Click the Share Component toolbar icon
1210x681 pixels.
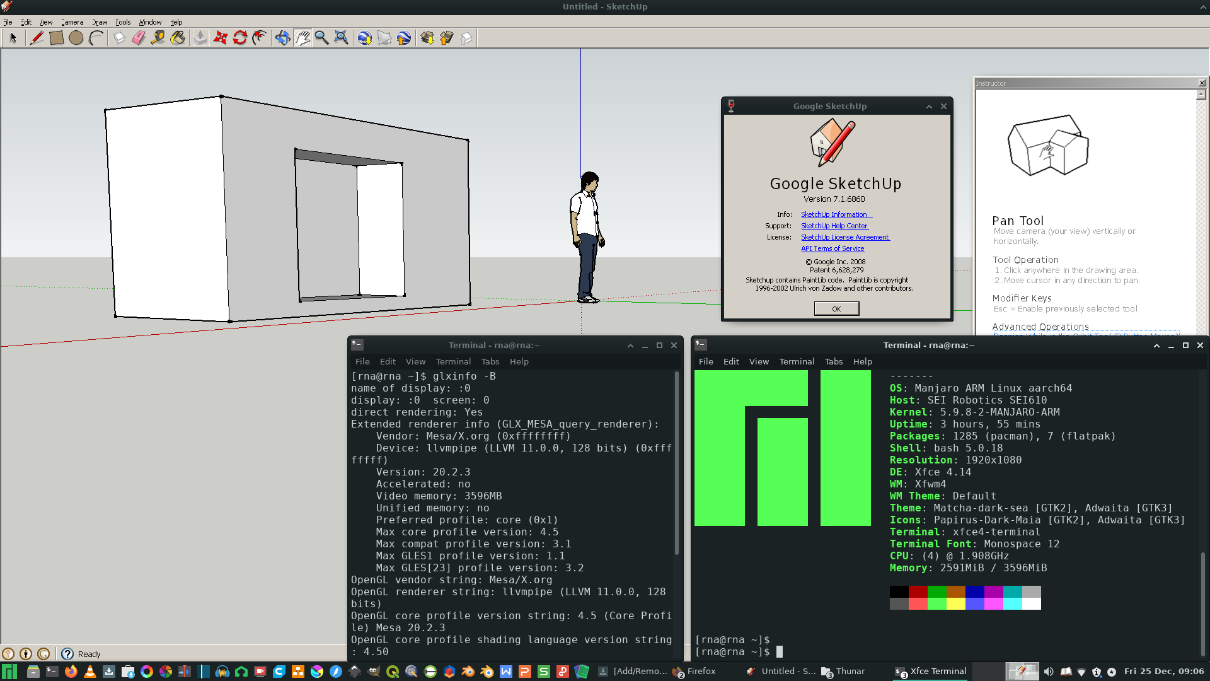466,38
